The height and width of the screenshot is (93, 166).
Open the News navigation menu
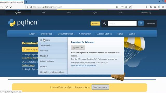pos(120,34)
